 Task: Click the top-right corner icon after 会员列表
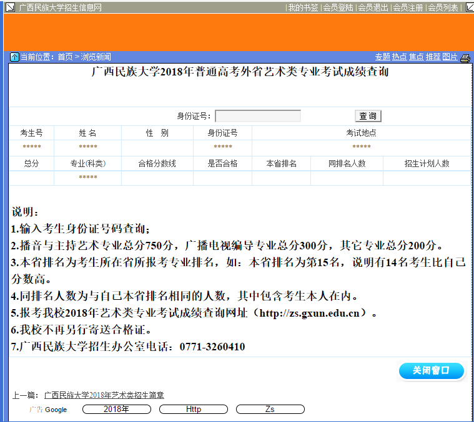[468, 7]
